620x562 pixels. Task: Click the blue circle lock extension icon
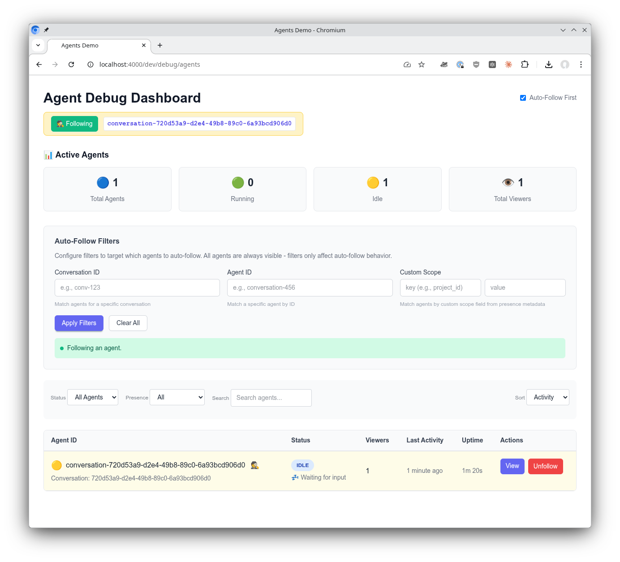pyautogui.click(x=460, y=64)
